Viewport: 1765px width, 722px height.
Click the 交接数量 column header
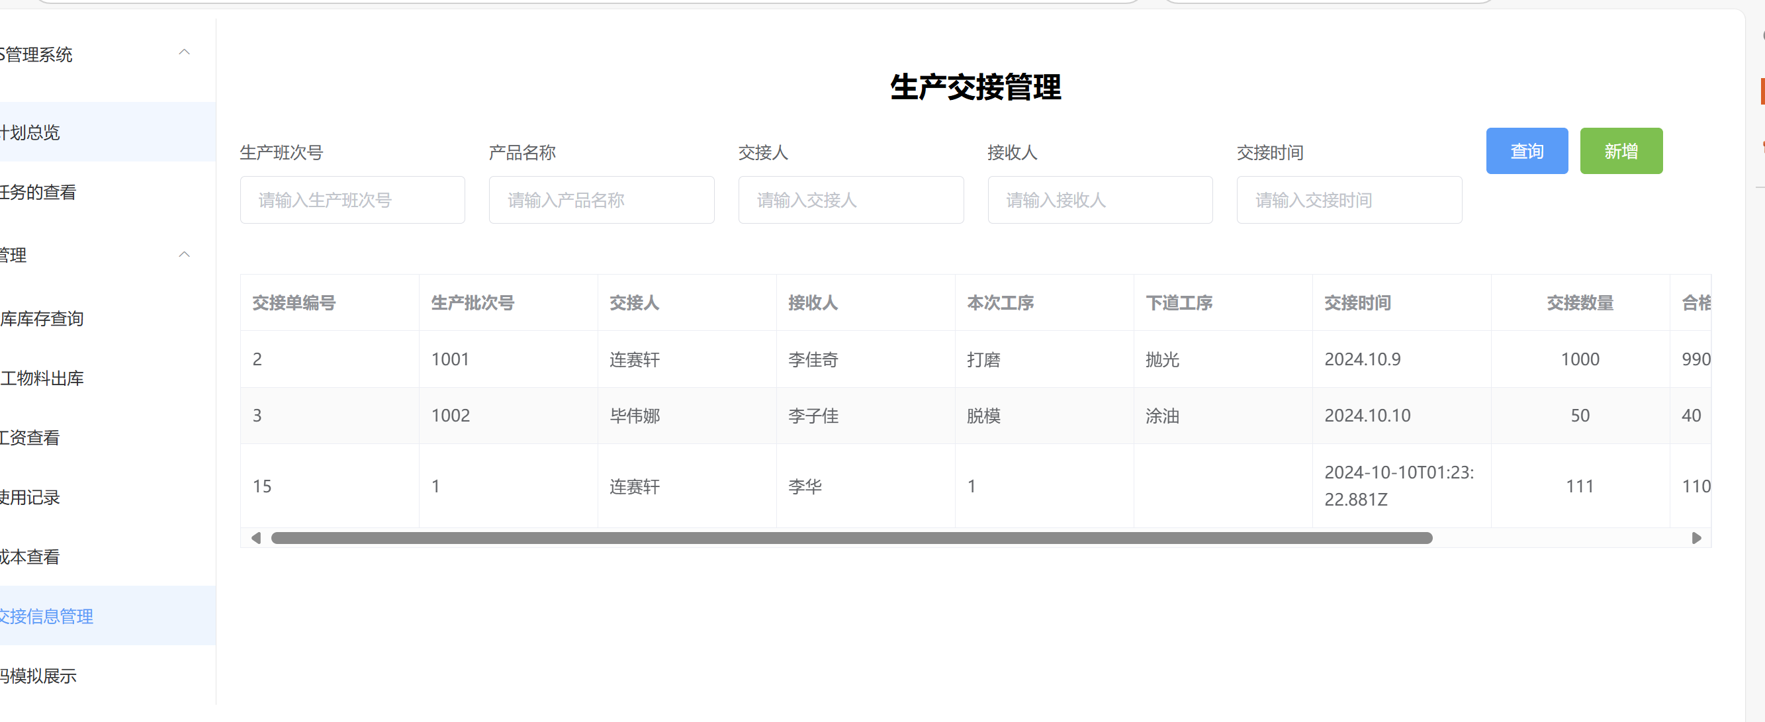click(x=1579, y=303)
